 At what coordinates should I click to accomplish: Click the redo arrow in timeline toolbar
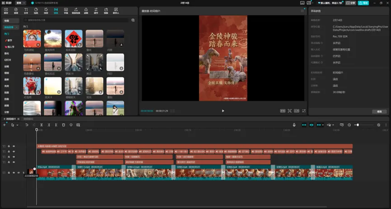tap(34, 125)
